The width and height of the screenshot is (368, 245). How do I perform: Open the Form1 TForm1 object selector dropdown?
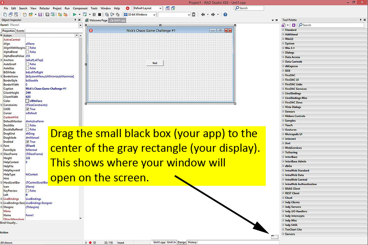point(81,25)
